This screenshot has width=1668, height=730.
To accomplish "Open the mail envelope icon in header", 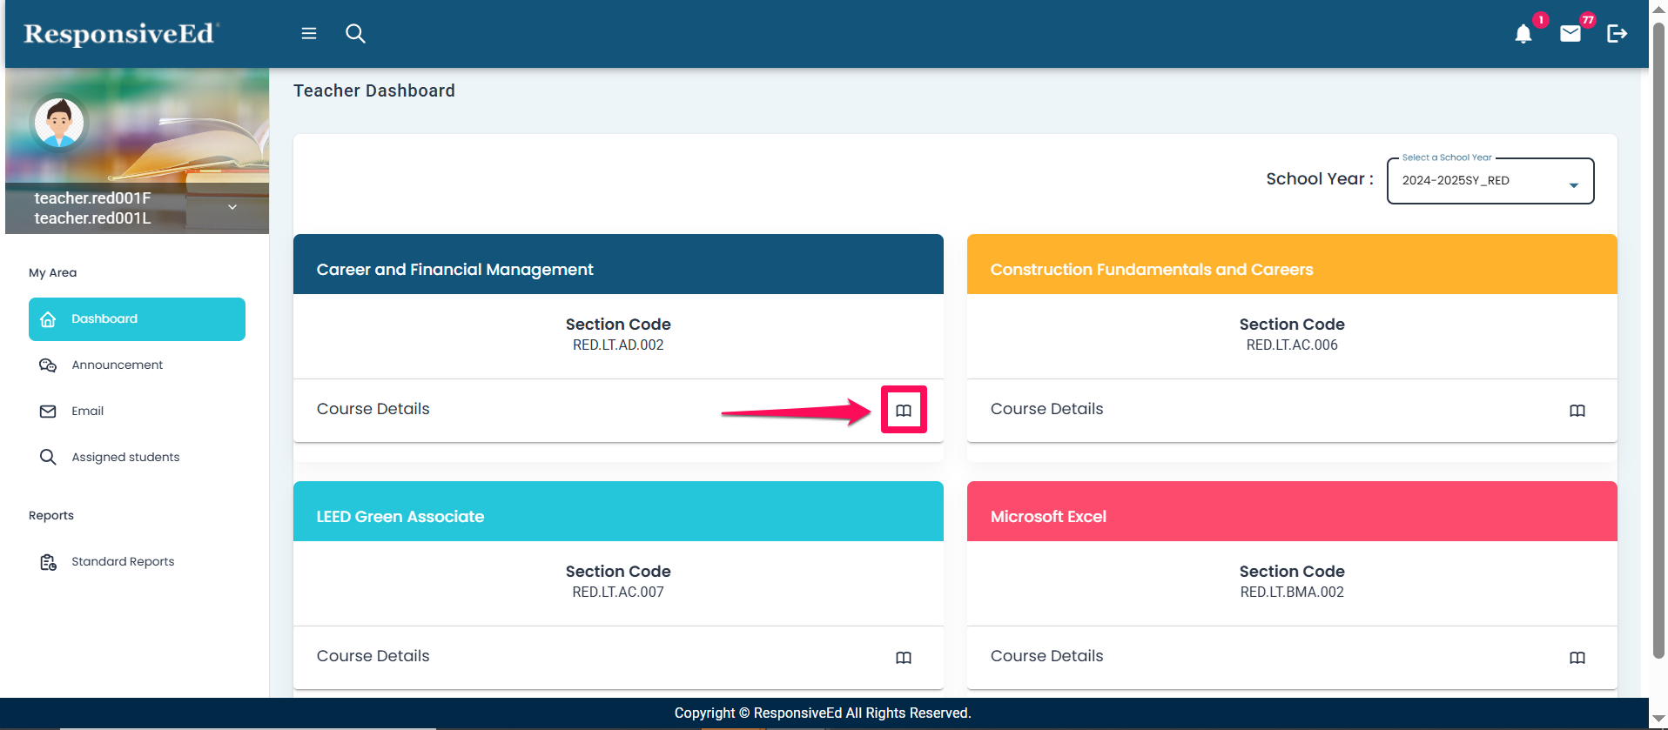I will click(1570, 34).
